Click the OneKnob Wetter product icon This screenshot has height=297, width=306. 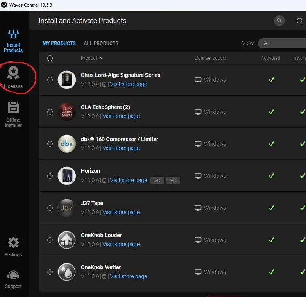tap(67, 272)
